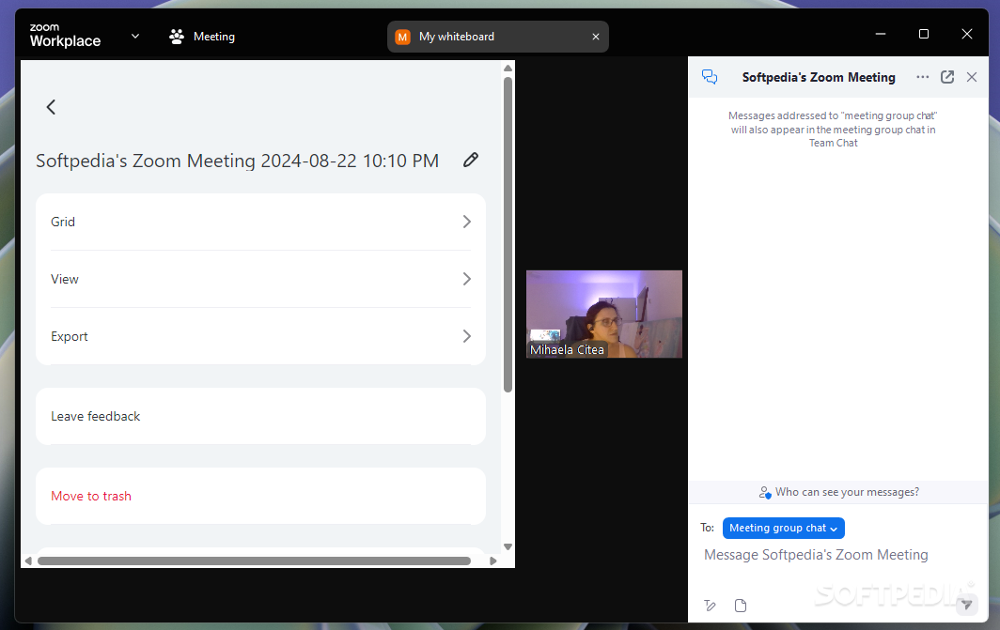This screenshot has width=1000, height=630.
Task: Close the chat panel
Action: (971, 77)
